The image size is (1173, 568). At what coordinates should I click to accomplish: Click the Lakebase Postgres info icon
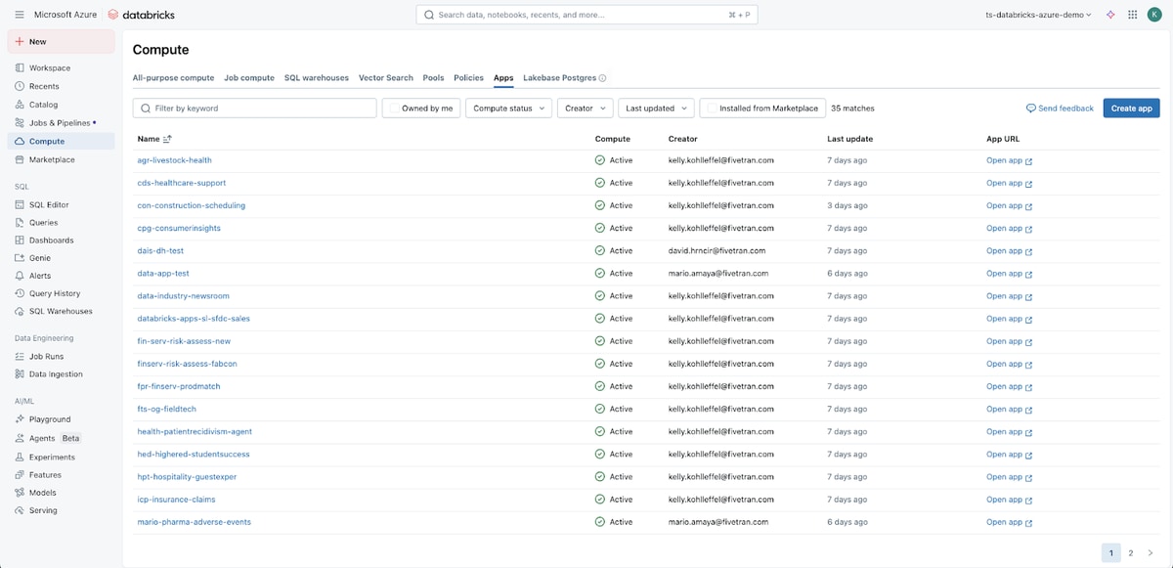coord(602,78)
